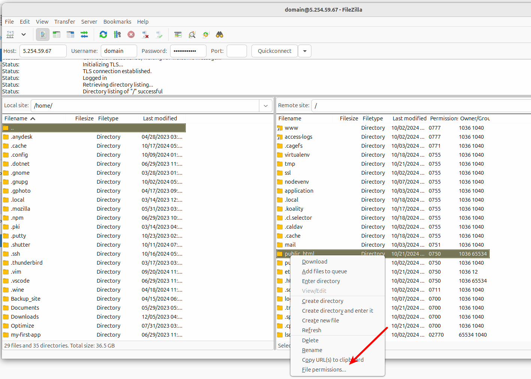Screen dimensions: 531x379
Task: Select the remote mail directory row
Action: tap(383, 245)
